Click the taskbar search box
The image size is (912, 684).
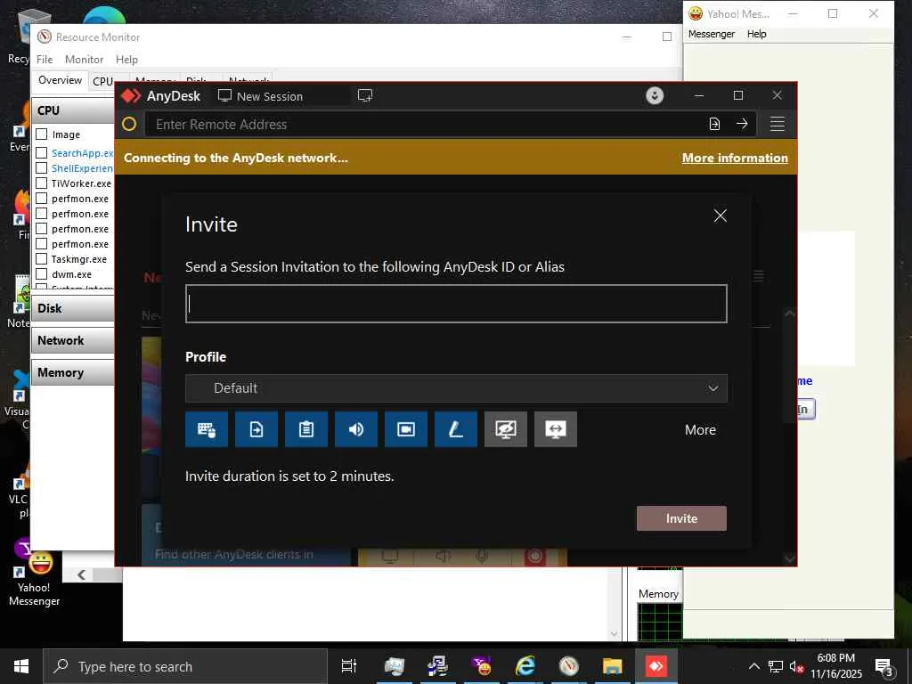(x=185, y=666)
